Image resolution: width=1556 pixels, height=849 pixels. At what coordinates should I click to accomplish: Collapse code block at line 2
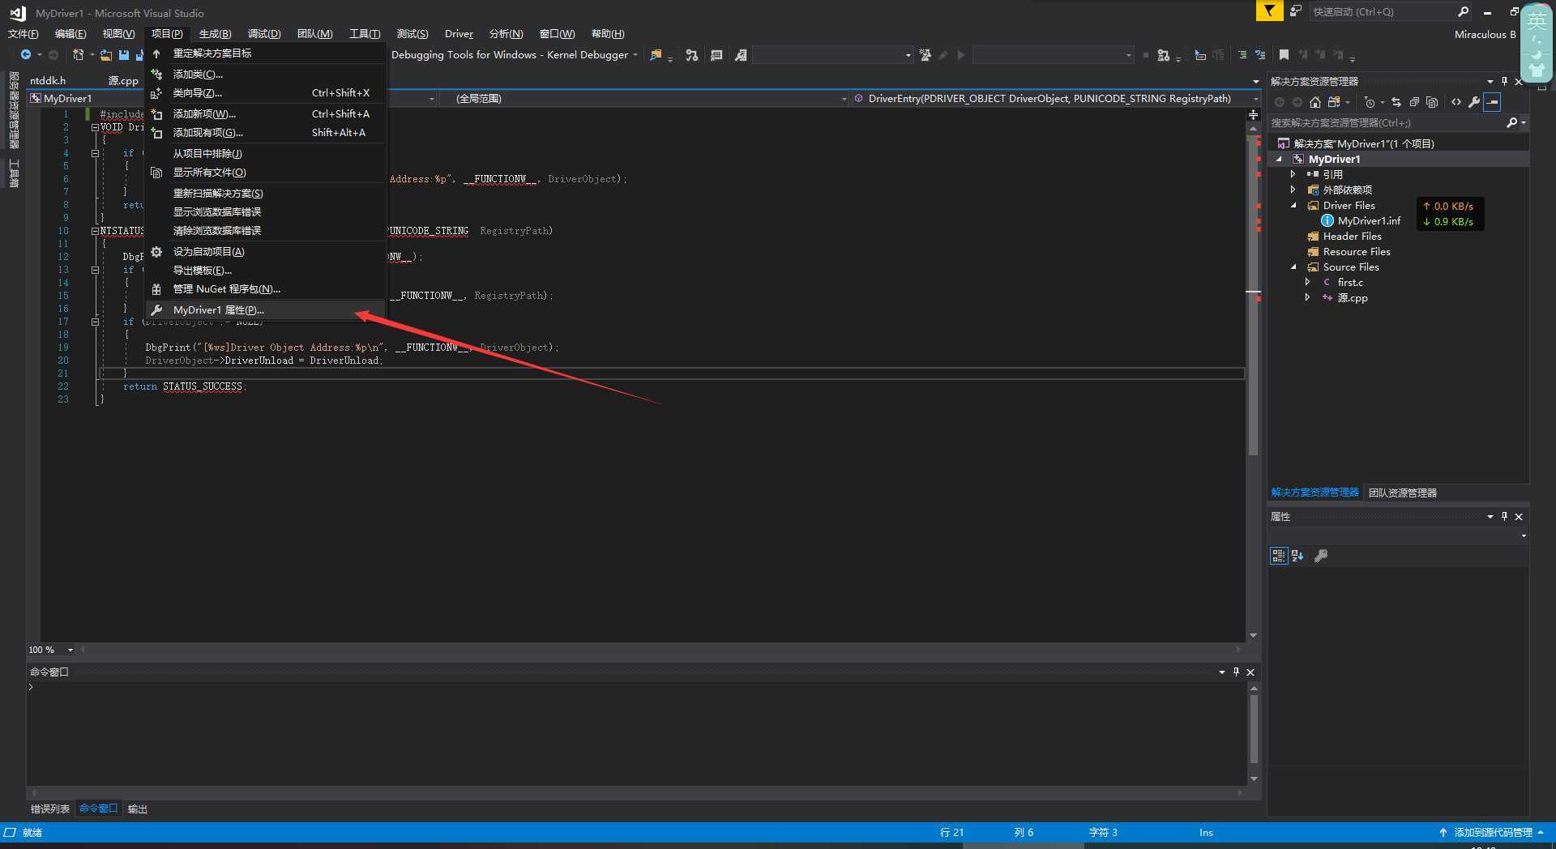click(x=95, y=127)
